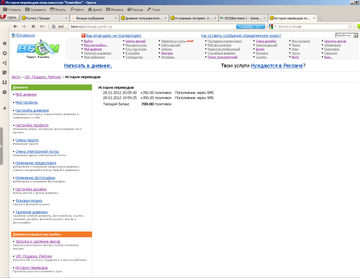Image resolution: width=360 pixels, height=278 pixels.
Task: Open the History clock panel in sidebar
Action: [5, 92]
